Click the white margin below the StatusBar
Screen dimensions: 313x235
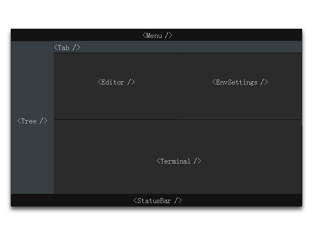tap(156, 222)
